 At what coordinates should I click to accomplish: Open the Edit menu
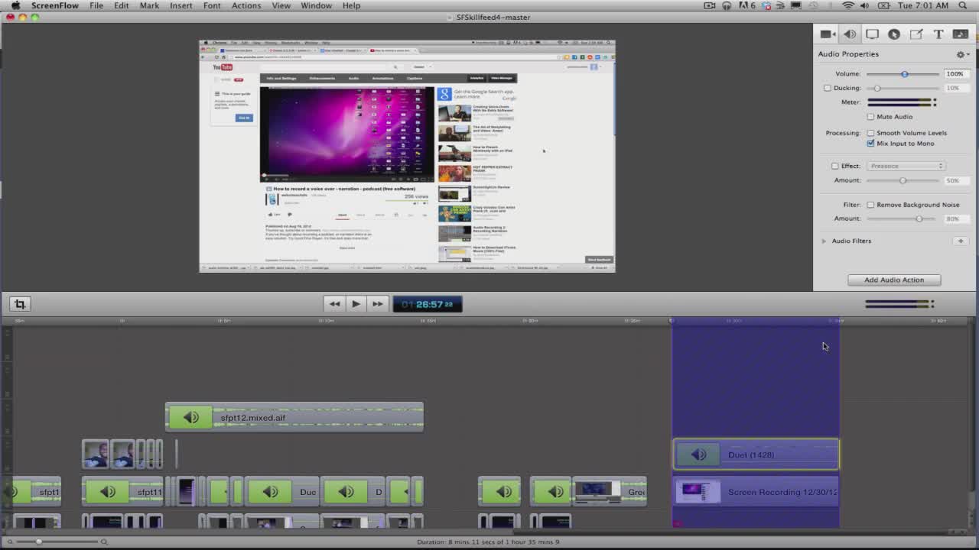point(122,5)
